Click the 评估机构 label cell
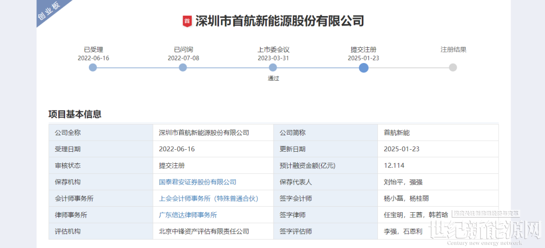The height and width of the screenshot is (248, 545). 101,231
